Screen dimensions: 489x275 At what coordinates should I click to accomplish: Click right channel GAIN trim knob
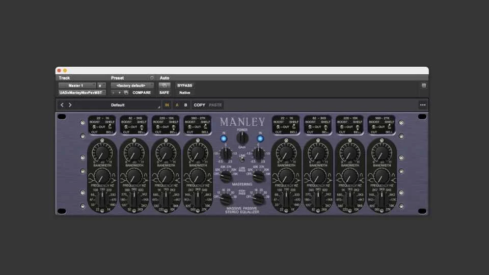258,153
